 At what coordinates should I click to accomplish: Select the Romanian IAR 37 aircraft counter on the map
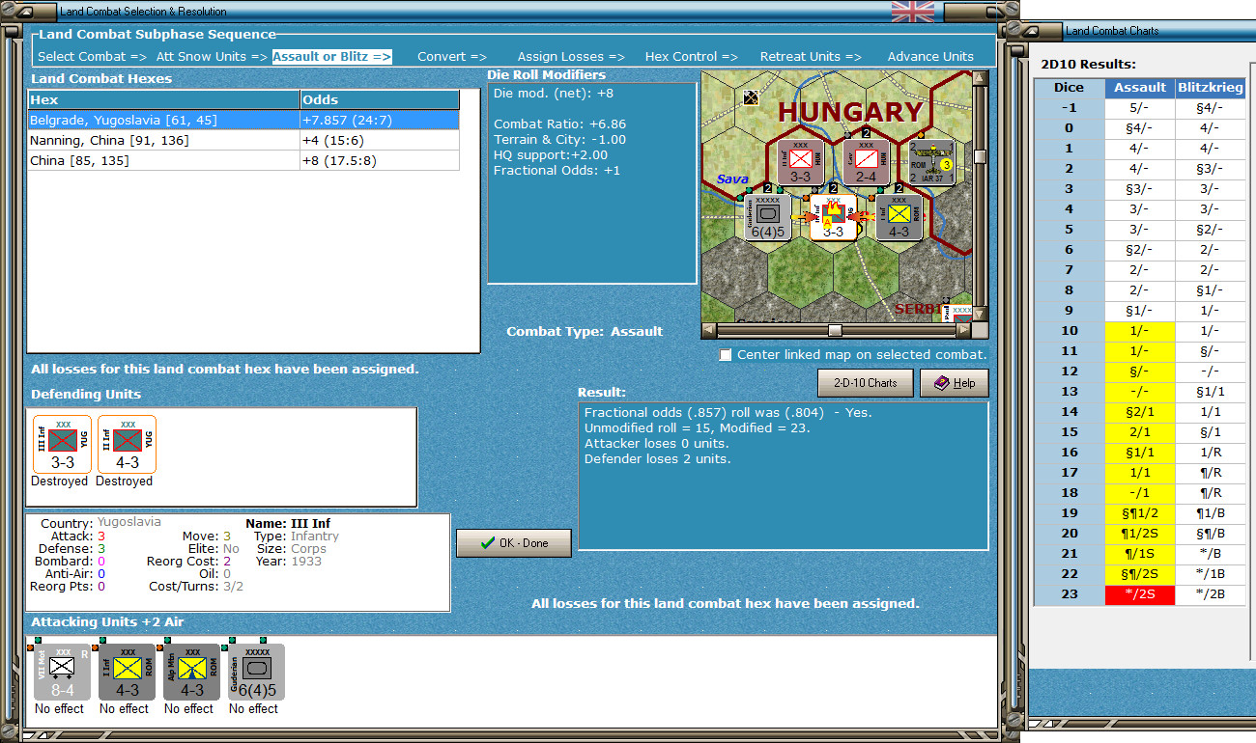931,163
